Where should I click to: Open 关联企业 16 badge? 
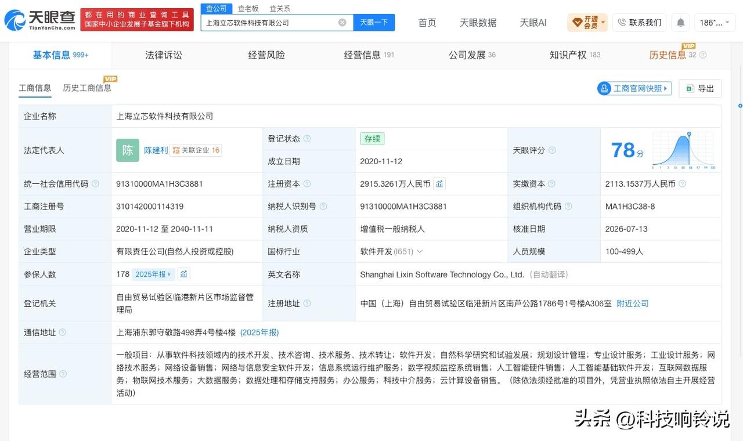tap(196, 150)
